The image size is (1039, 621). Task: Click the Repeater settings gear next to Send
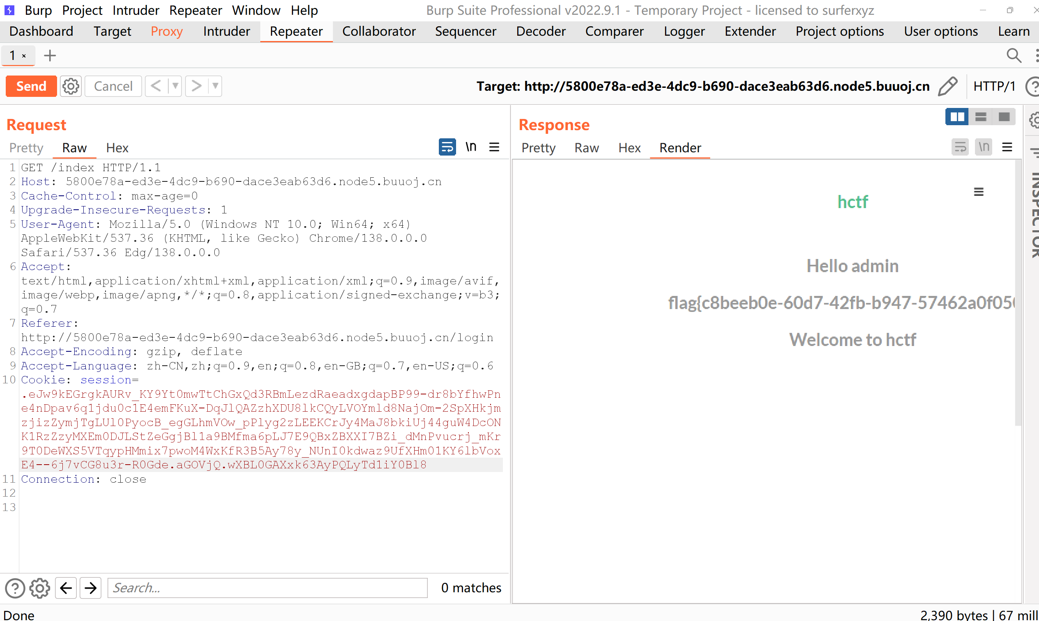pos(71,86)
